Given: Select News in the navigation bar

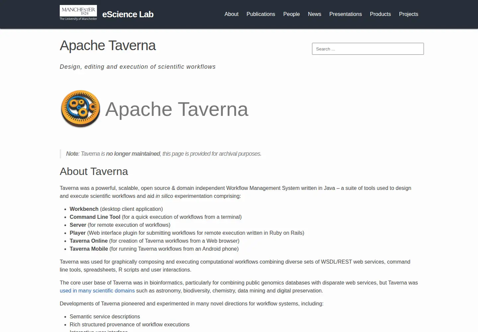Looking at the screenshot, I should coord(314,14).
